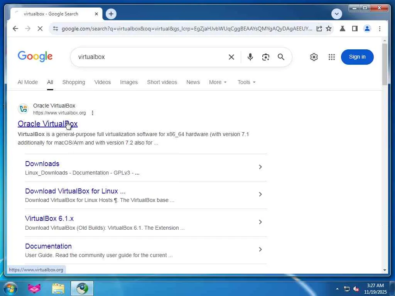Click the chevron beside Documentation
This screenshot has height=296, width=395.
point(260,249)
